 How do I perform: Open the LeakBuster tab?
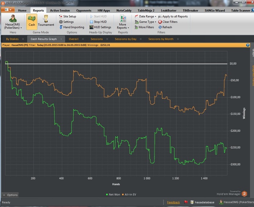tap(169, 11)
